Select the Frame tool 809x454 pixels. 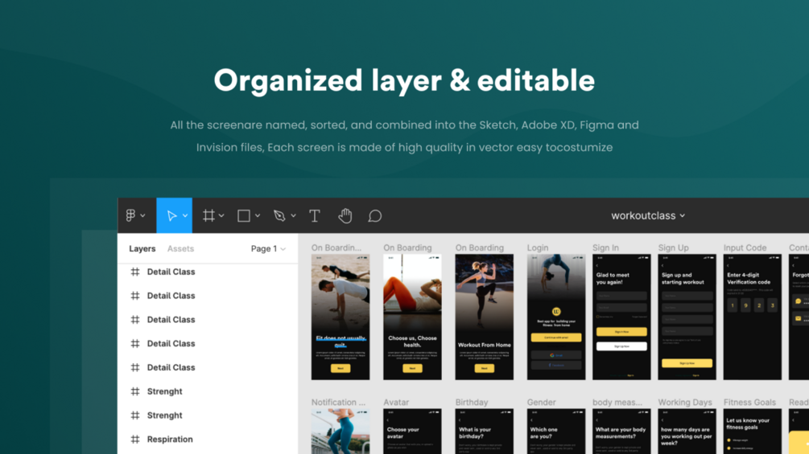pos(208,215)
